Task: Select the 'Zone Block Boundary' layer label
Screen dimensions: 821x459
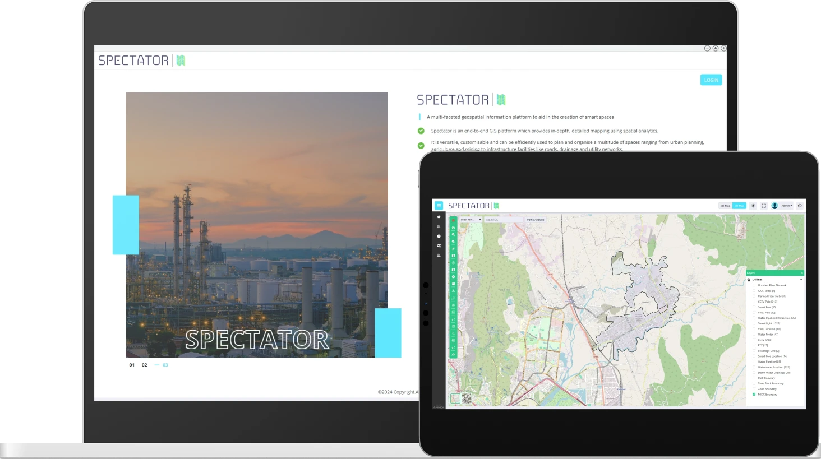Action: [771, 384]
